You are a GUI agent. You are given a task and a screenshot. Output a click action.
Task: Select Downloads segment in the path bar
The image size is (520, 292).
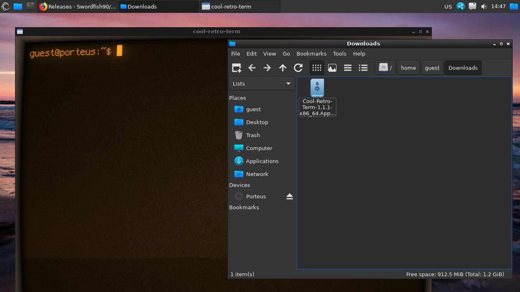click(x=463, y=68)
